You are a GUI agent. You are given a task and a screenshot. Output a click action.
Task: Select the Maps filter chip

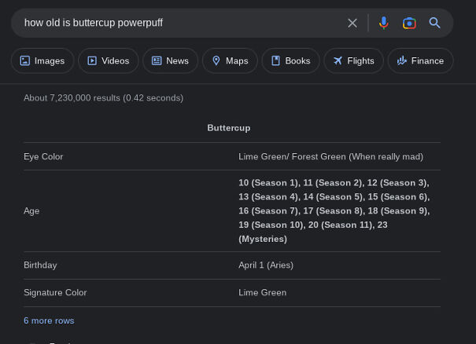coord(230,60)
